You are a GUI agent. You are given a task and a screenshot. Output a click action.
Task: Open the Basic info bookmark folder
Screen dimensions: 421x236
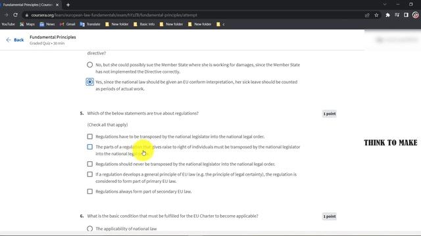coord(144,24)
